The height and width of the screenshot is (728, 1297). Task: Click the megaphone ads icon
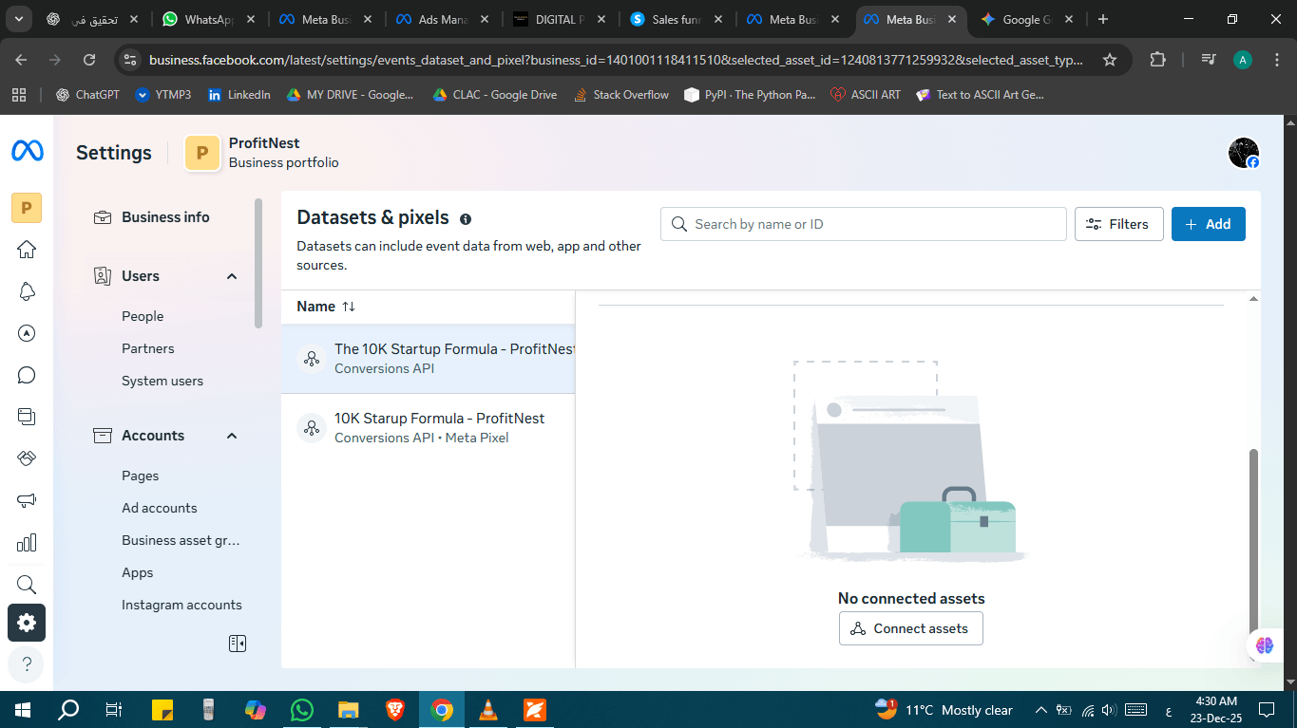(27, 500)
